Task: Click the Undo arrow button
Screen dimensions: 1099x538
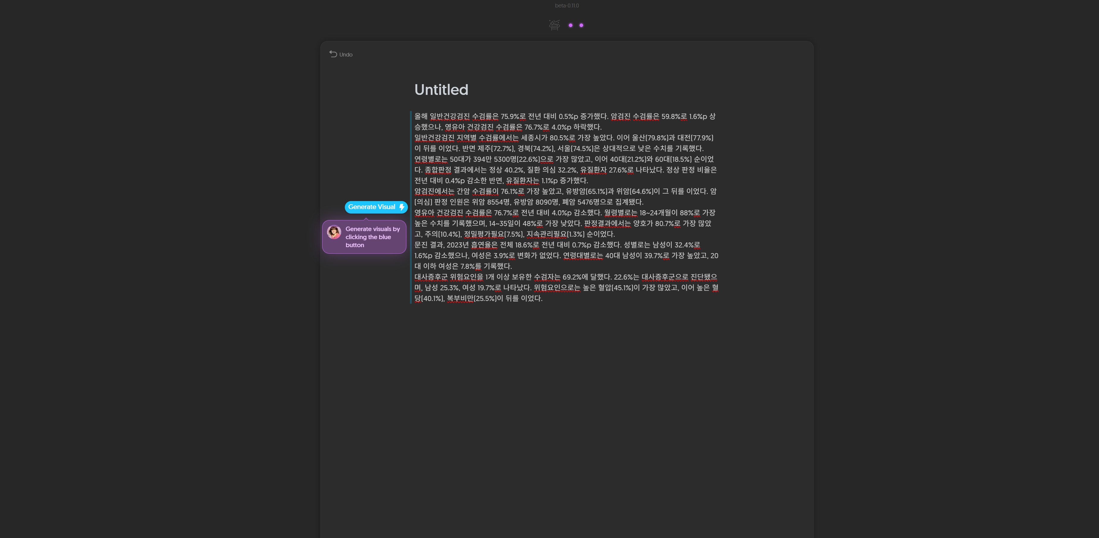Action: coord(340,54)
